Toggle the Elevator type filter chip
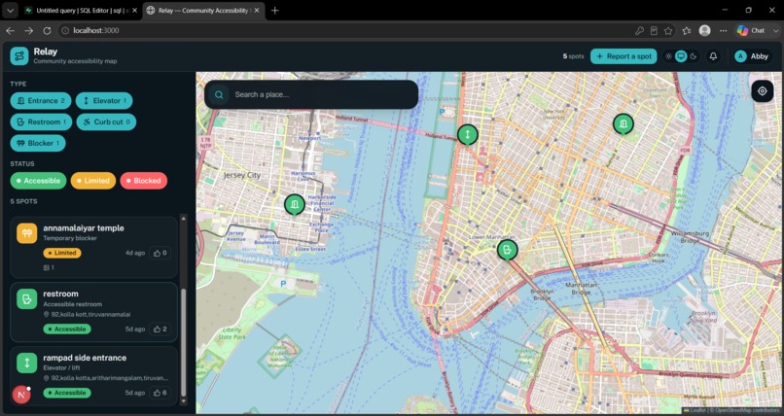This screenshot has height=416, width=784. 104,101
